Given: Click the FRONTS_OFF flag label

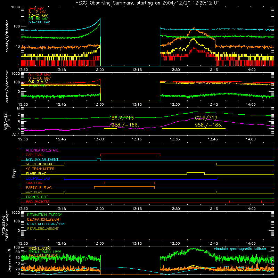Looking at the screenshot, I should (37, 197).
